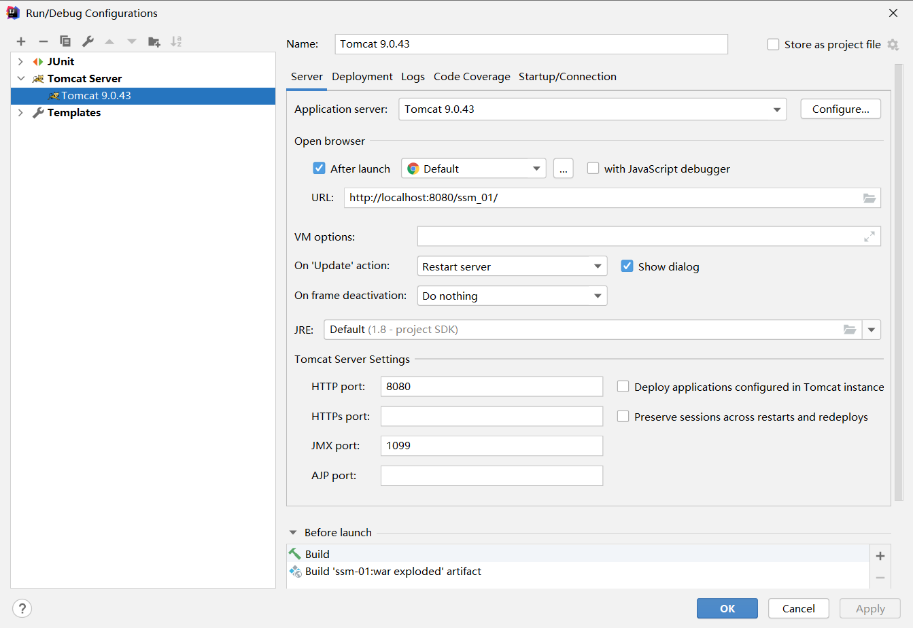Viewport: 913px width, 628px height.
Task: Switch to the Code Coverage tab
Action: coord(472,77)
